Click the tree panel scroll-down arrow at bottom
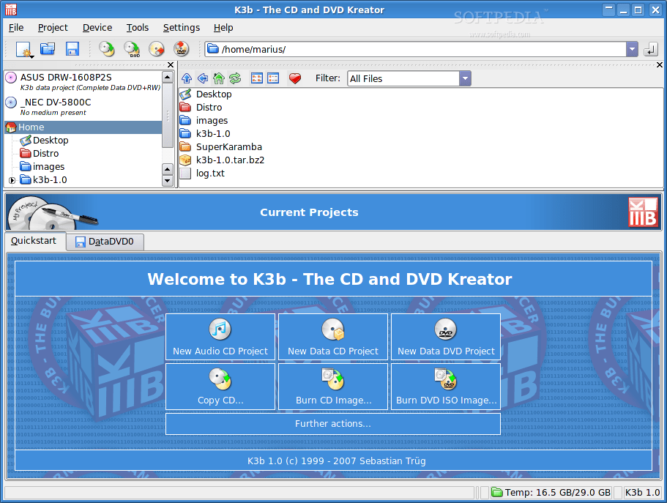The image size is (667, 503). [x=168, y=180]
